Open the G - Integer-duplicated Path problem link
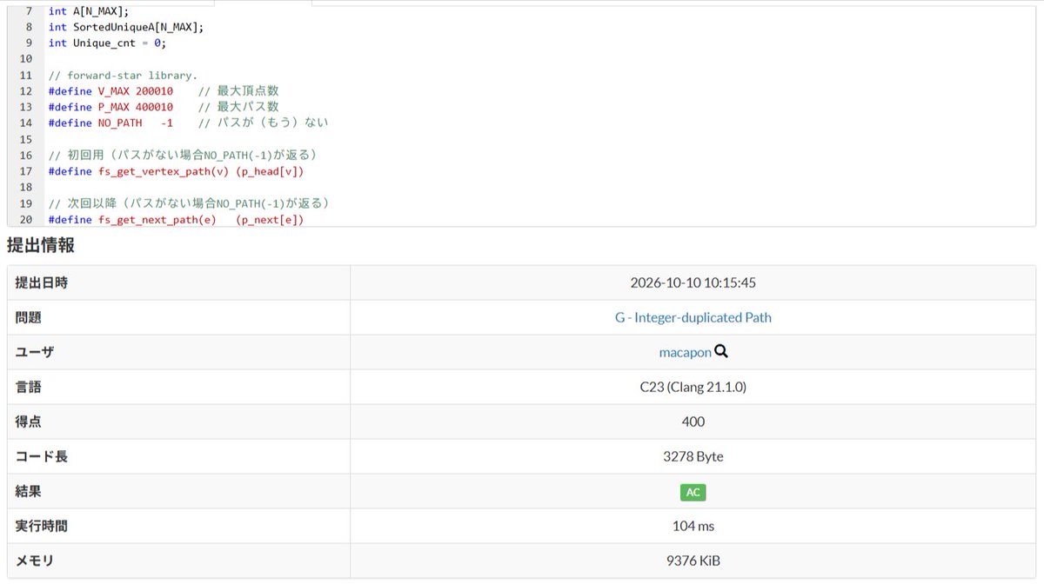The height and width of the screenshot is (584, 1044). (x=693, y=317)
